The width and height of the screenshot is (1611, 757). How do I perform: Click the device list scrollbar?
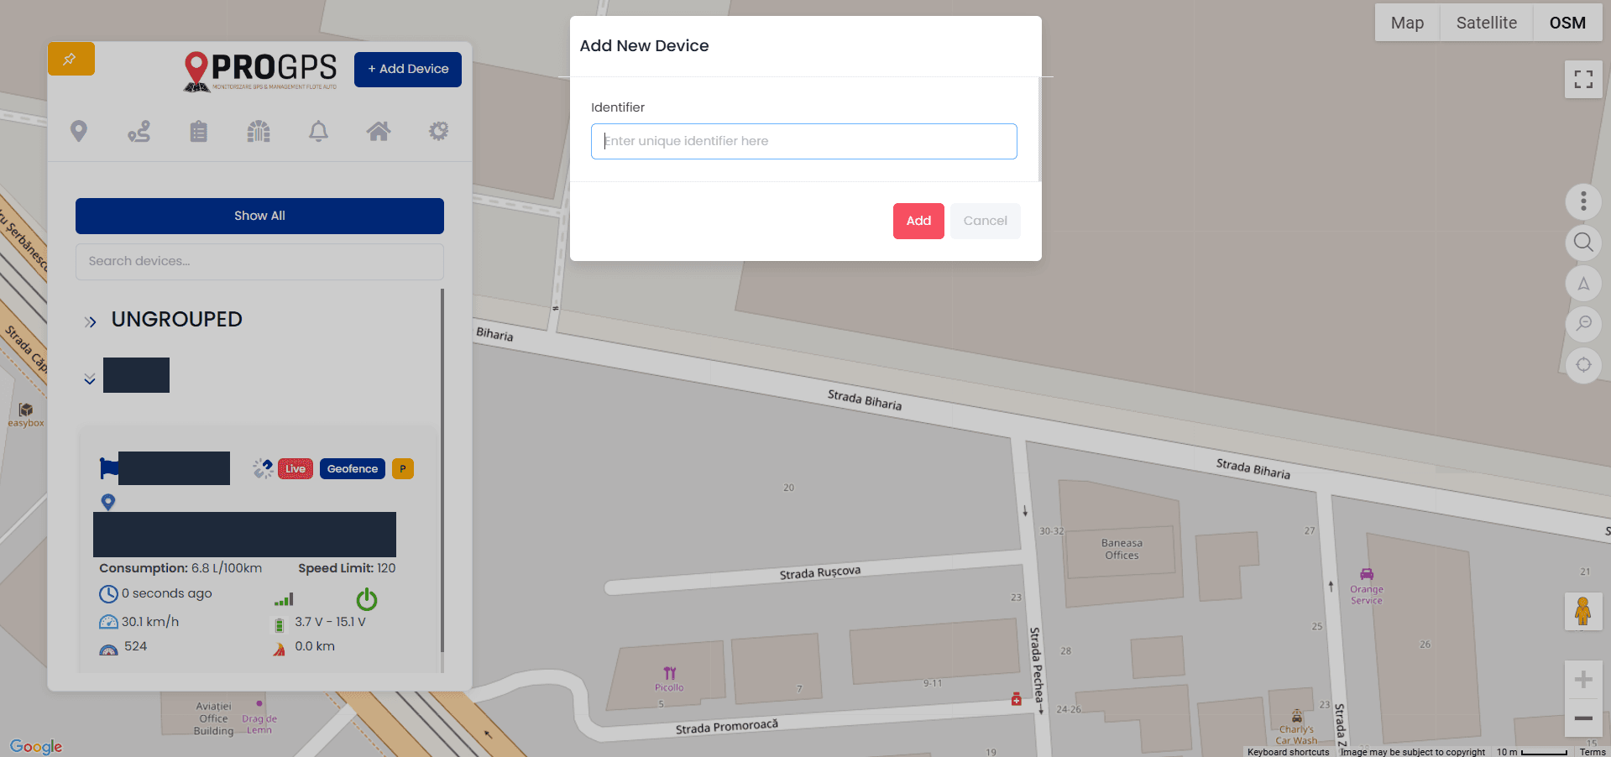[442, 470]
